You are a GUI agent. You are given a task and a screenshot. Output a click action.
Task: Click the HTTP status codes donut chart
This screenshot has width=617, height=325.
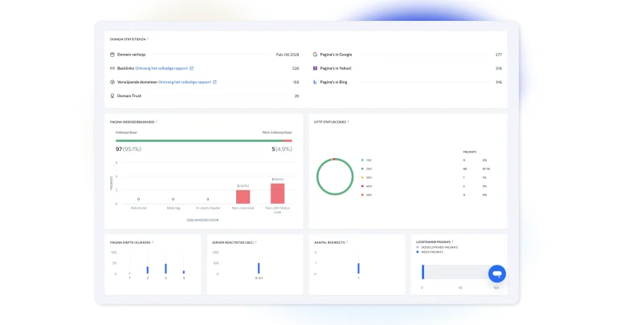335,177
